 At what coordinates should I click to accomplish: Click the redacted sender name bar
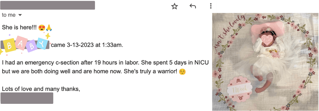(48, 5)
